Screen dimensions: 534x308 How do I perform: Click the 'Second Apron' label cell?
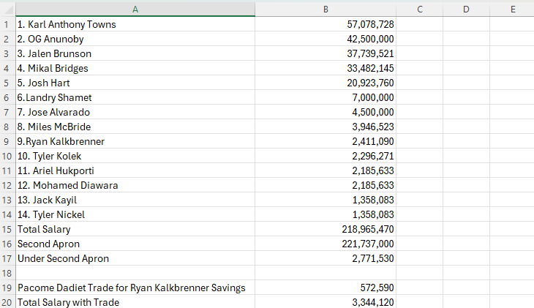135,244
